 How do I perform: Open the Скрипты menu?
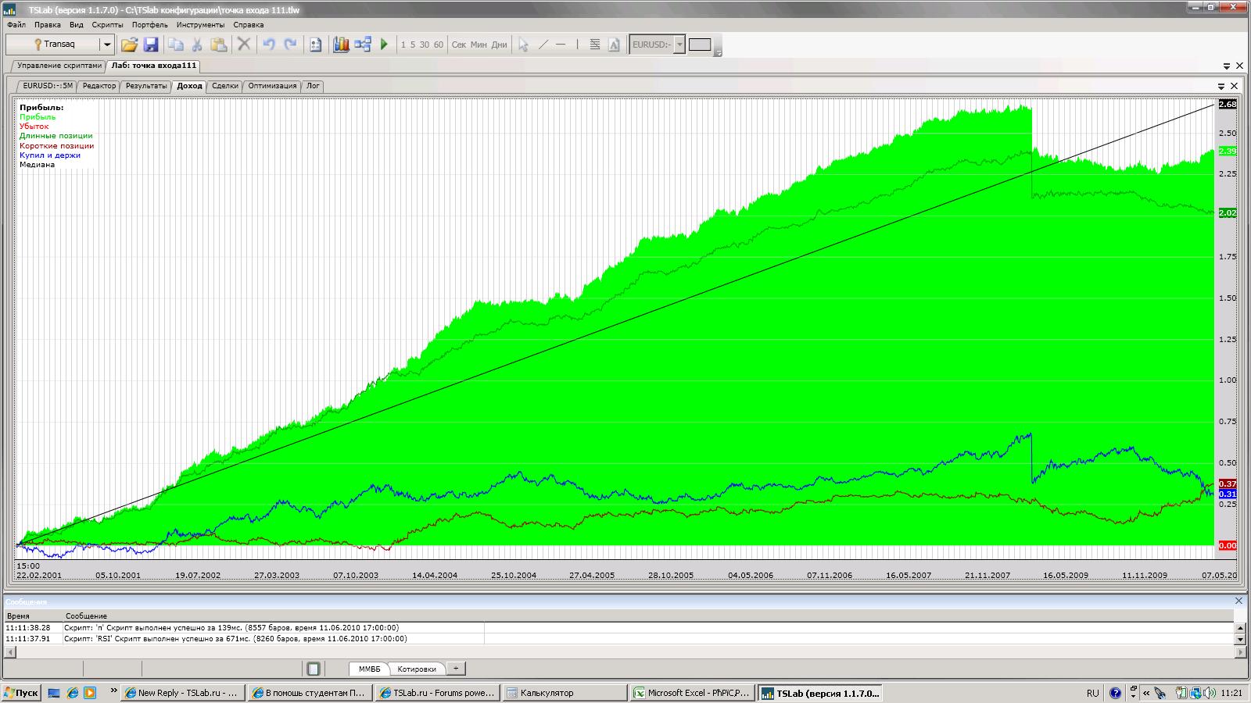point(107,24)
